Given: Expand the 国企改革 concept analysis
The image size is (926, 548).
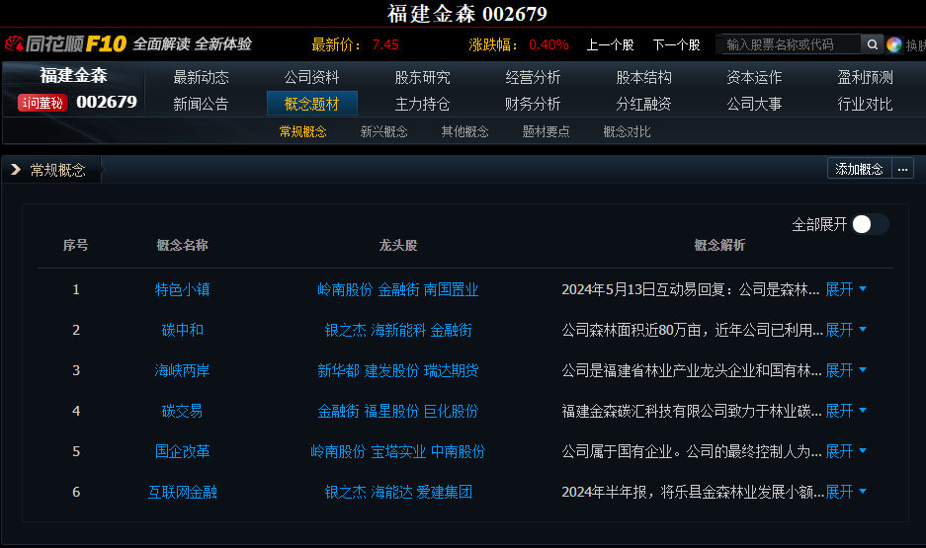Looking at the screenshot, I should (x=846, y=451).
